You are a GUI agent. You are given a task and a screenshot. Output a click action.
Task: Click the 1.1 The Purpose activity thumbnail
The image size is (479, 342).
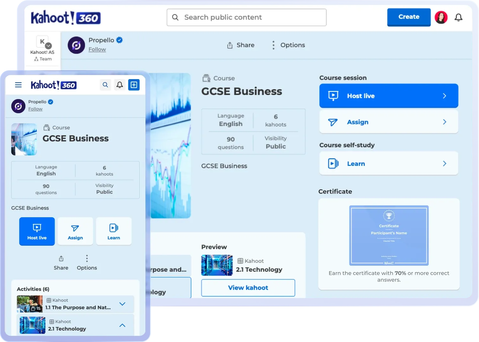click(29, 304)
